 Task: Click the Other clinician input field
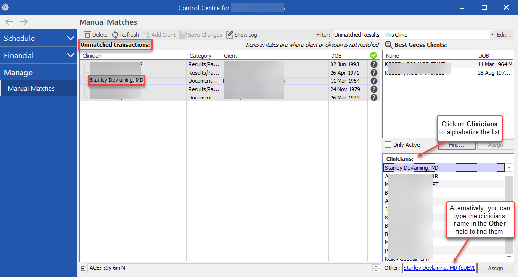(439, 268)
